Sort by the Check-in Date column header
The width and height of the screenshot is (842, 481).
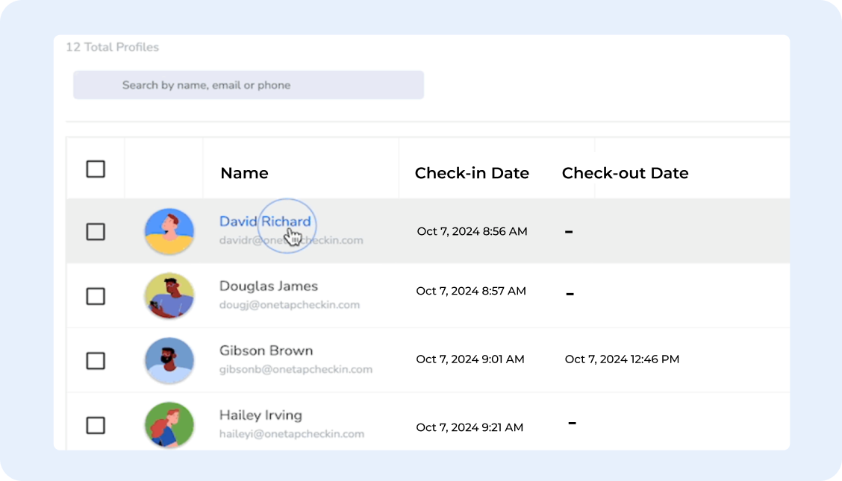(x=472, y=173)
